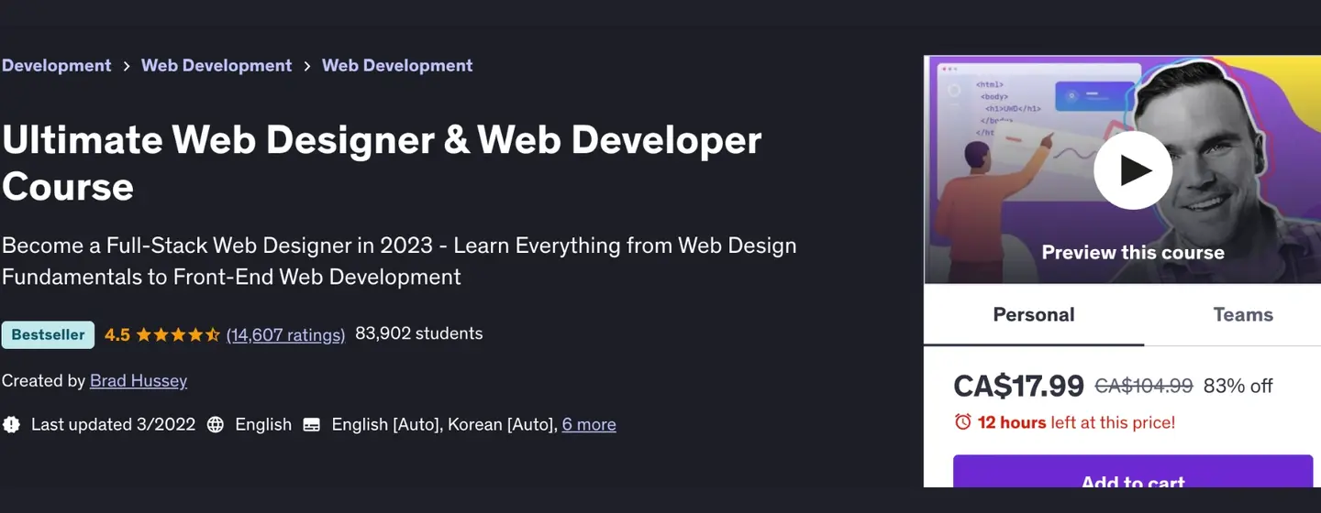Click the closed captions icon

click(312, 424)
